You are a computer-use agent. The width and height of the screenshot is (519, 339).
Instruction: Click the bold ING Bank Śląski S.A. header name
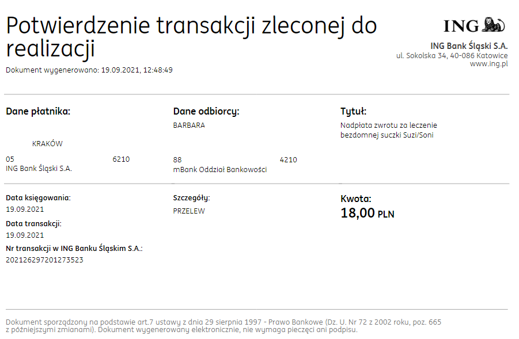pyautogui.click(x=469, y=46)
